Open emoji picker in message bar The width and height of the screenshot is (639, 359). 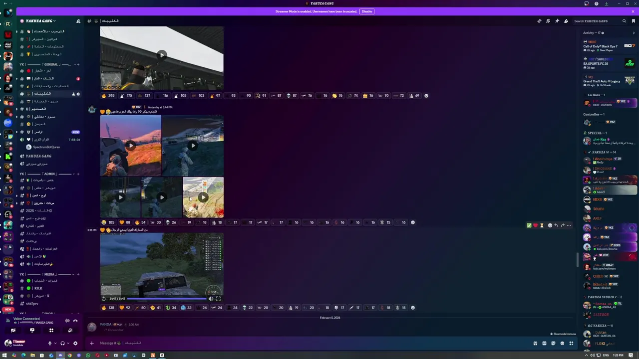pyautogui.click(x=562, y=343)
